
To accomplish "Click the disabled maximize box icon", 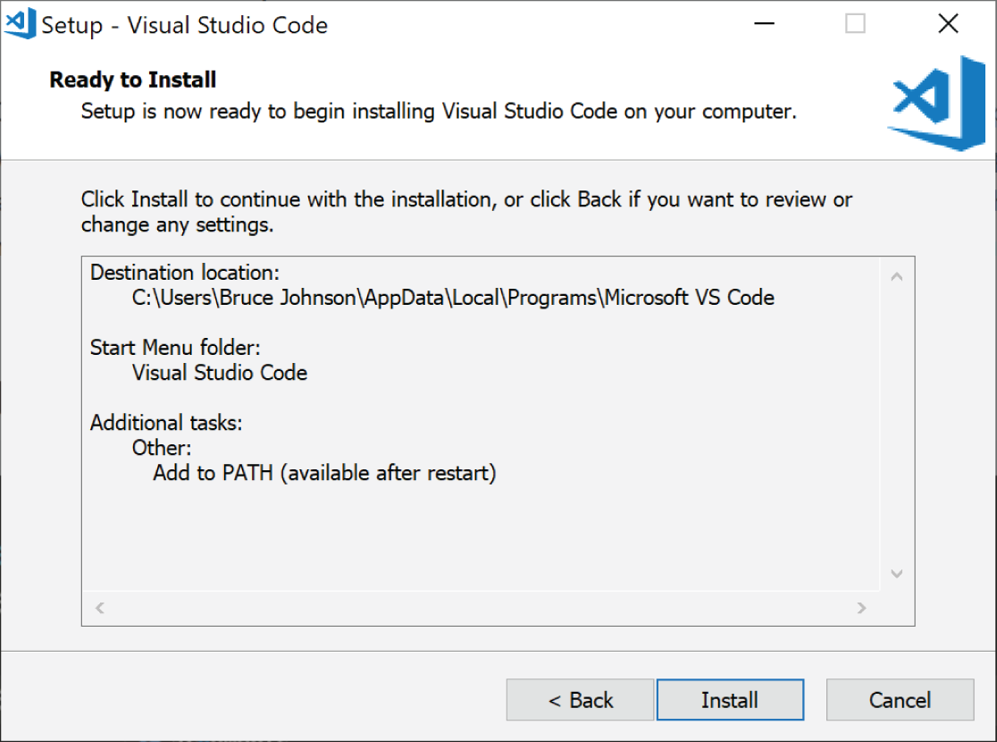I will (x=855, y=23).
